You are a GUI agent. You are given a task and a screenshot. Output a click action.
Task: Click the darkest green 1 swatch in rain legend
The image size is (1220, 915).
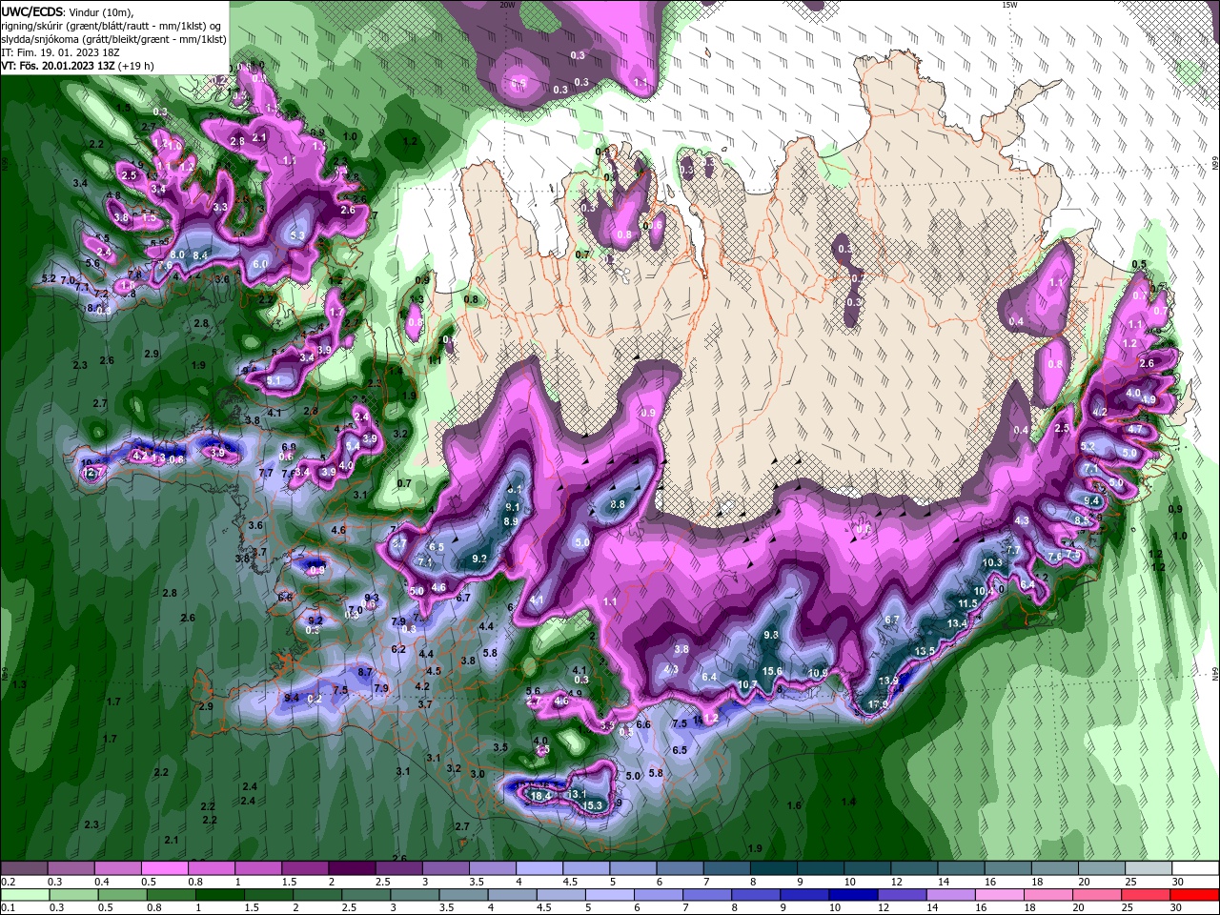(x=219, y=895)
